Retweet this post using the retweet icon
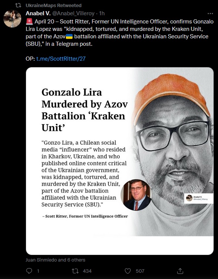 click(75, 271)
